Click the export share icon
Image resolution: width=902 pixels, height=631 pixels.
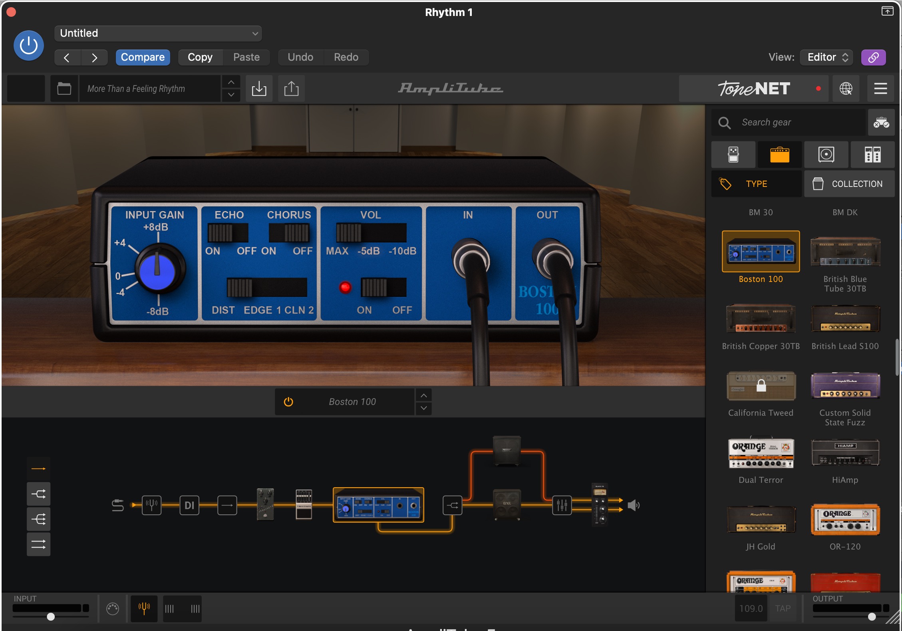(291, 88)
